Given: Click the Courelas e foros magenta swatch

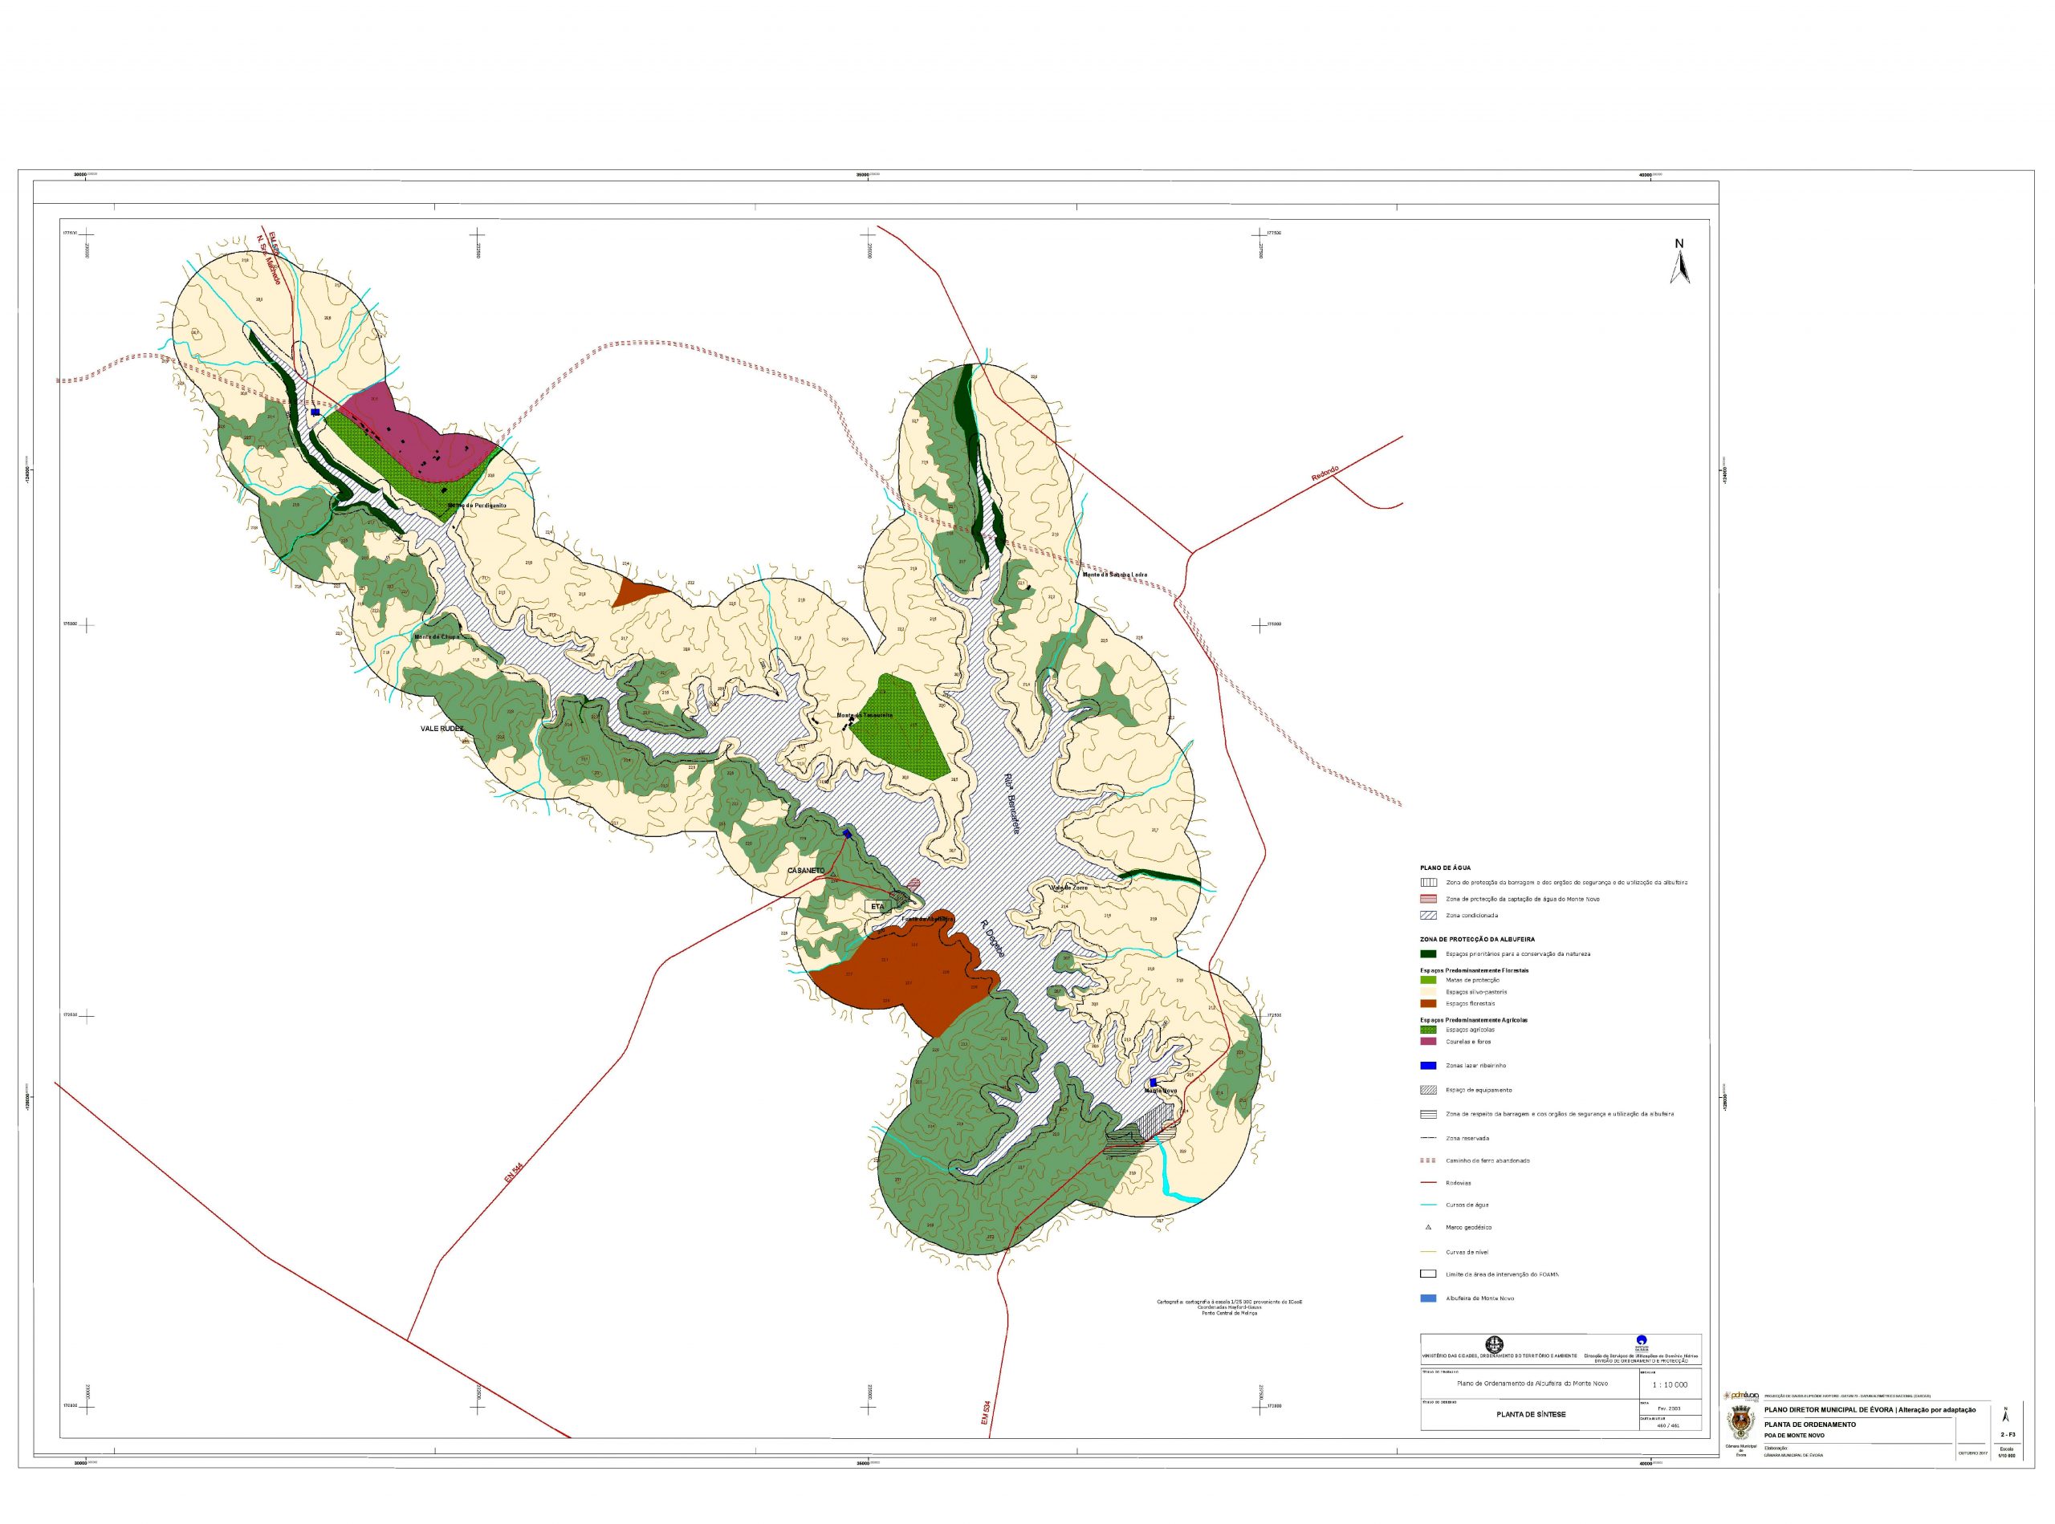Looking at the screenshot, I should click(1428, 1042).
